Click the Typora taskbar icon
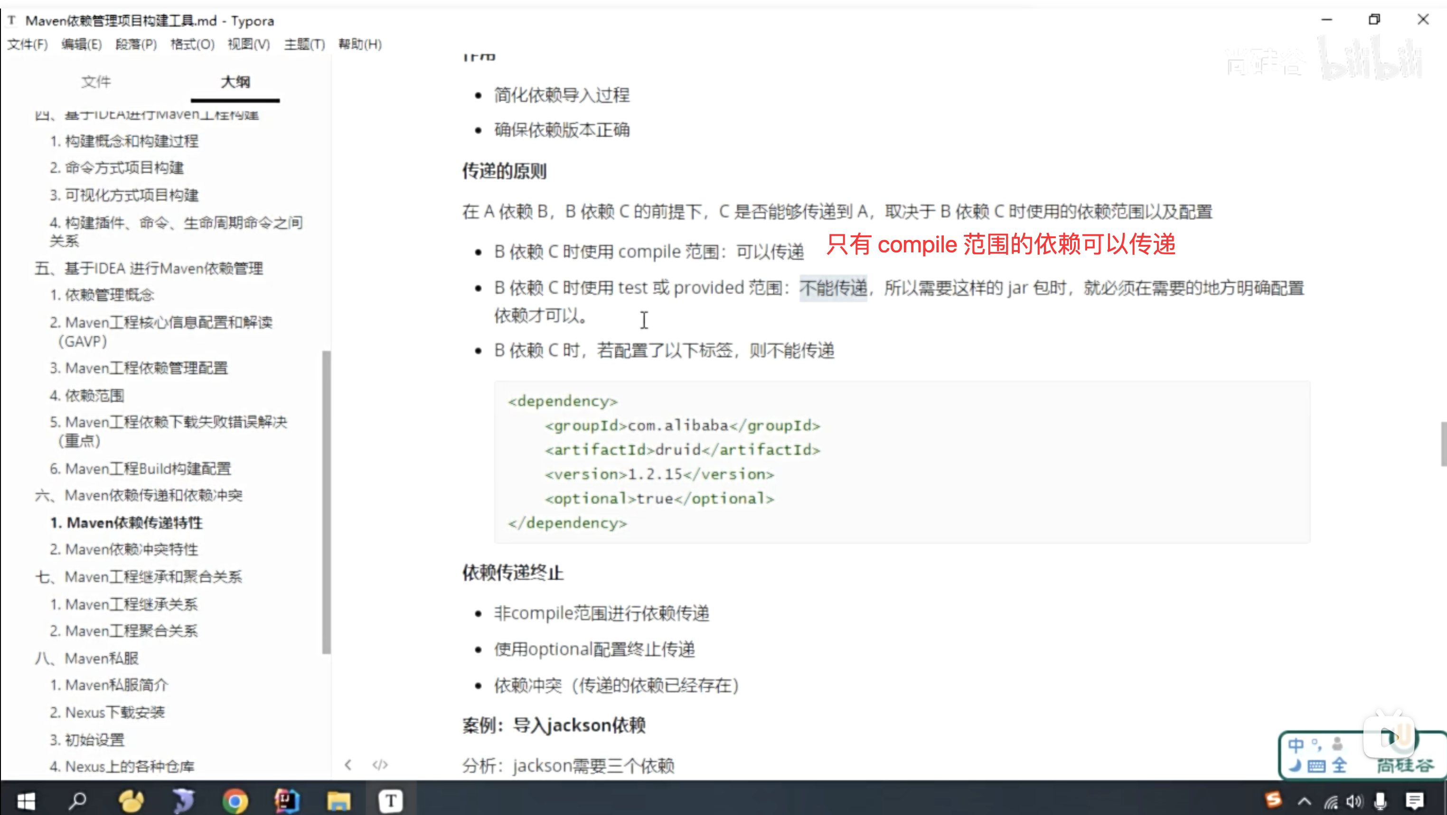The height and width of the screenshot is (815, 1447). tap(390, 800)
